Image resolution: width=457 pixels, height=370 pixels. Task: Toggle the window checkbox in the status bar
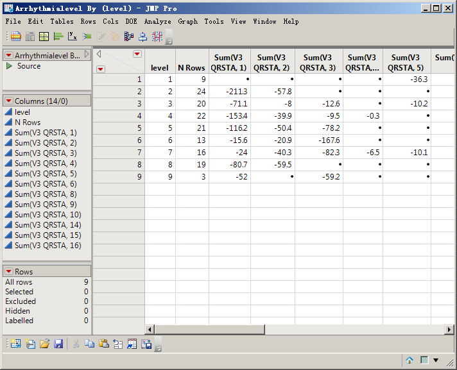pyautogui.click(x=424, y=360)
